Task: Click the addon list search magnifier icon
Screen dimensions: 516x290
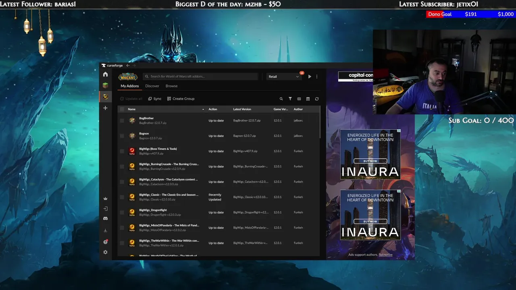Action: click(x=281, y=99)
